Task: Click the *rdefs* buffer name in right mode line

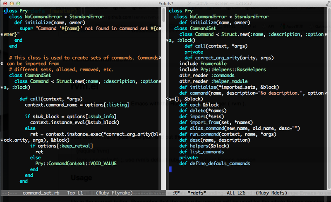Action: (x=197, y=193)
